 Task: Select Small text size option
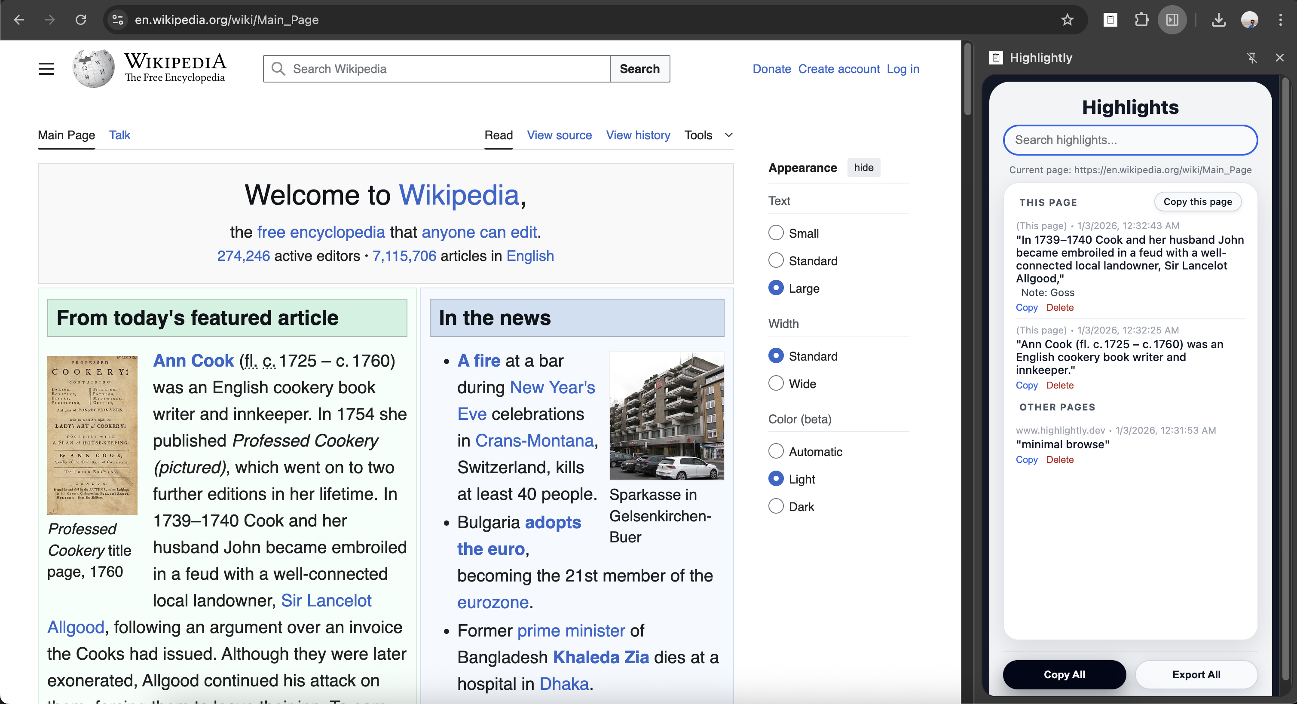[776, 233]
